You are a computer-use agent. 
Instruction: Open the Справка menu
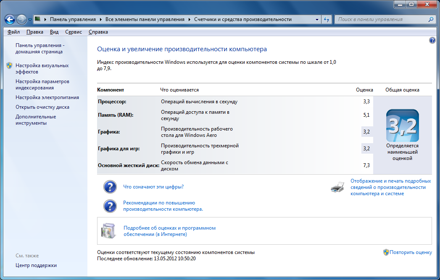[98, 32]
